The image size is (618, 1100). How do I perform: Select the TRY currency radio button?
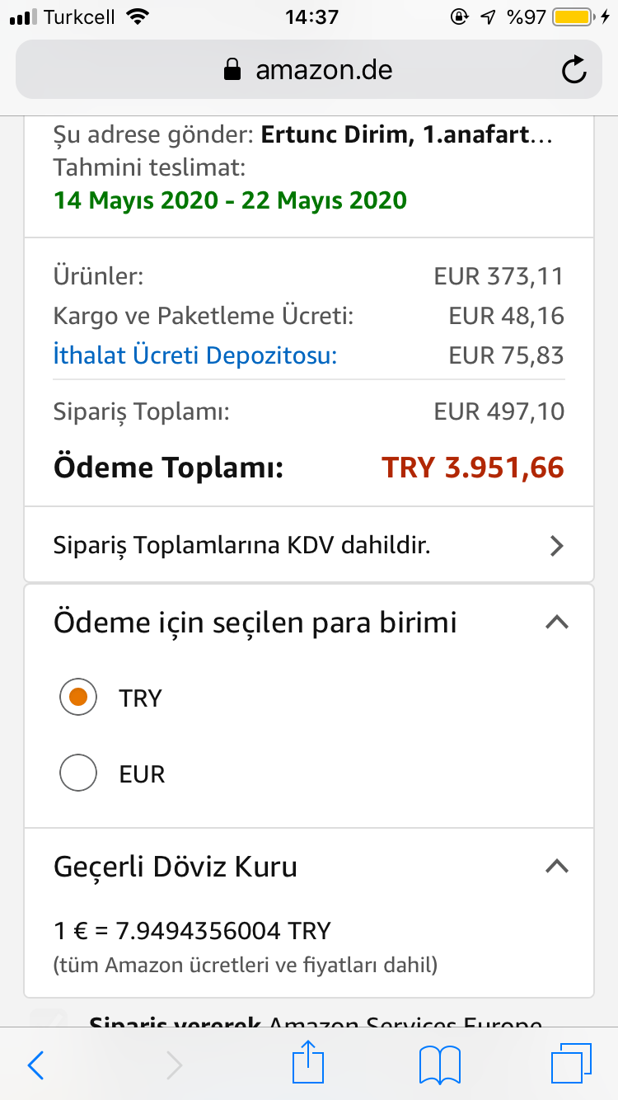point(78,698)
